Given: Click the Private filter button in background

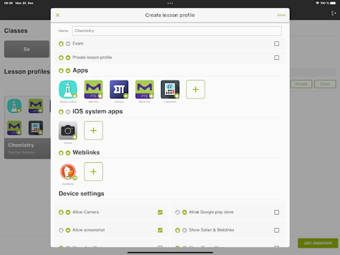Looking at the screenshot, I should point(301,84).
